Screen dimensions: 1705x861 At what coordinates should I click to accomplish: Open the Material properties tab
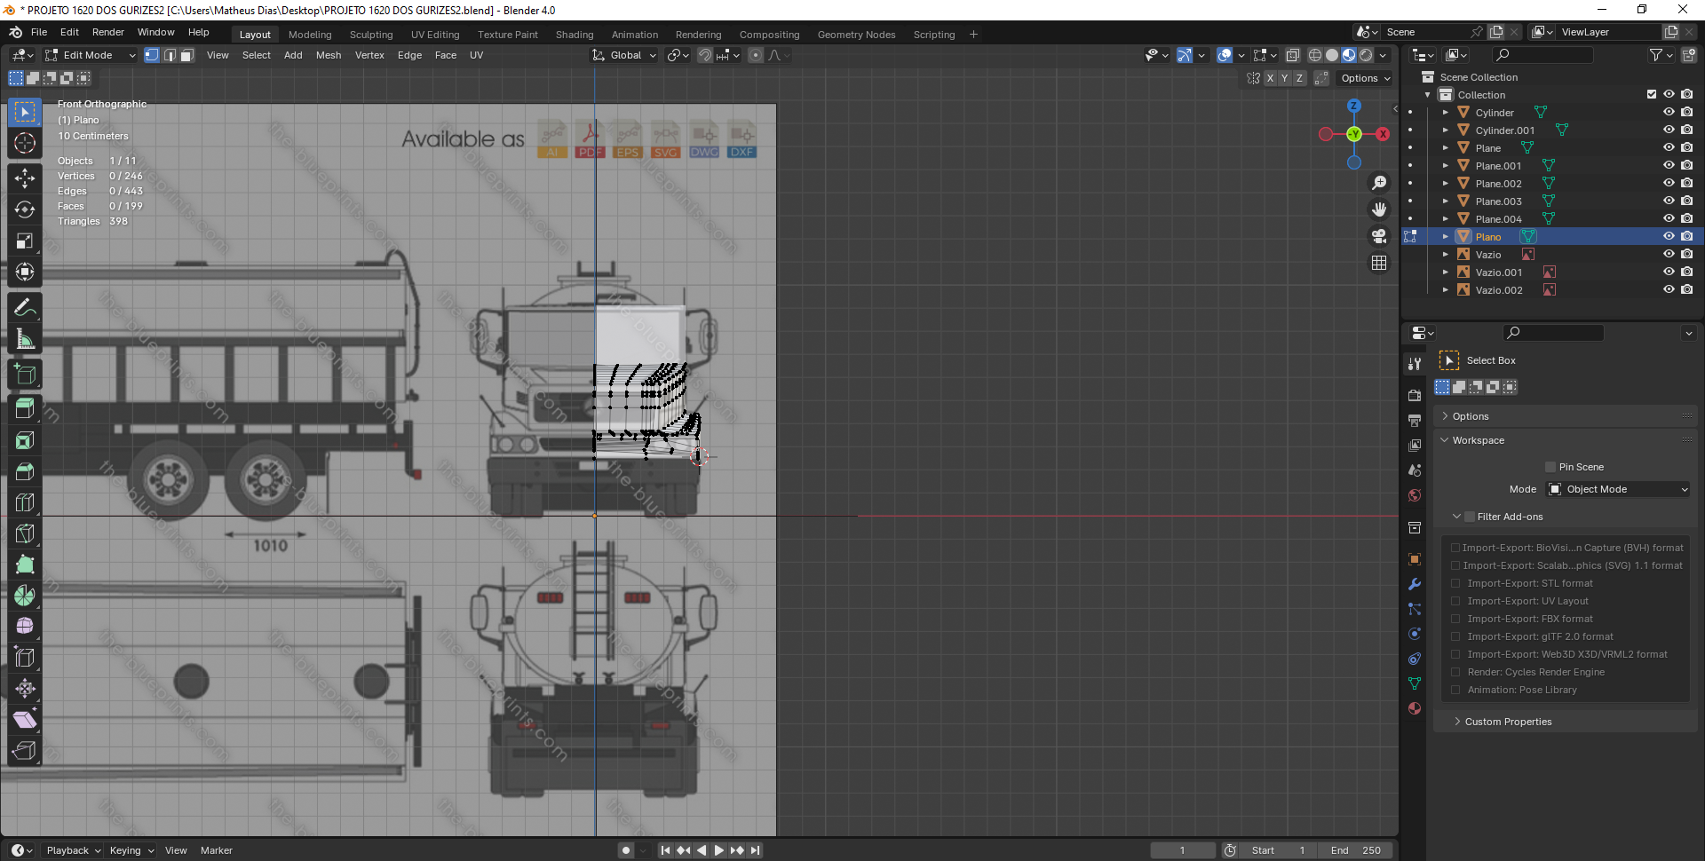pos(1415,708)
